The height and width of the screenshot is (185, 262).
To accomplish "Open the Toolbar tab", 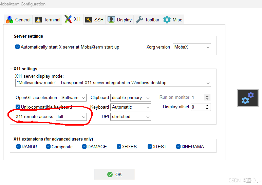I will pyautogui.click(x=147, y=20).
